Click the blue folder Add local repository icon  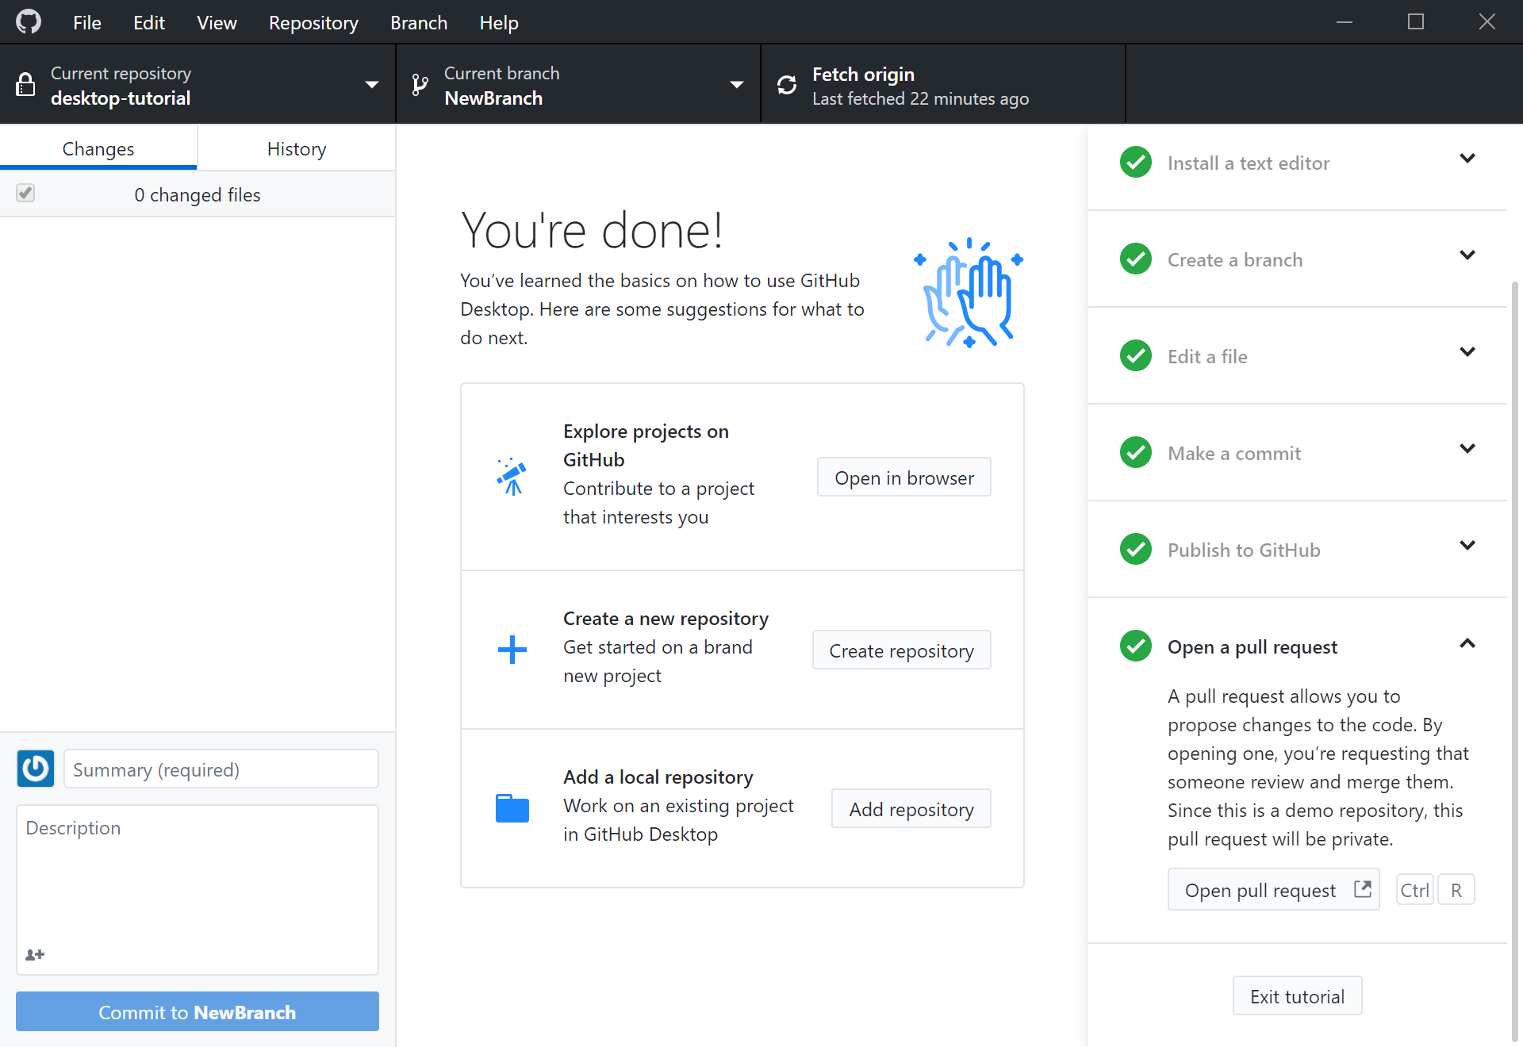[x=512, y=808]
